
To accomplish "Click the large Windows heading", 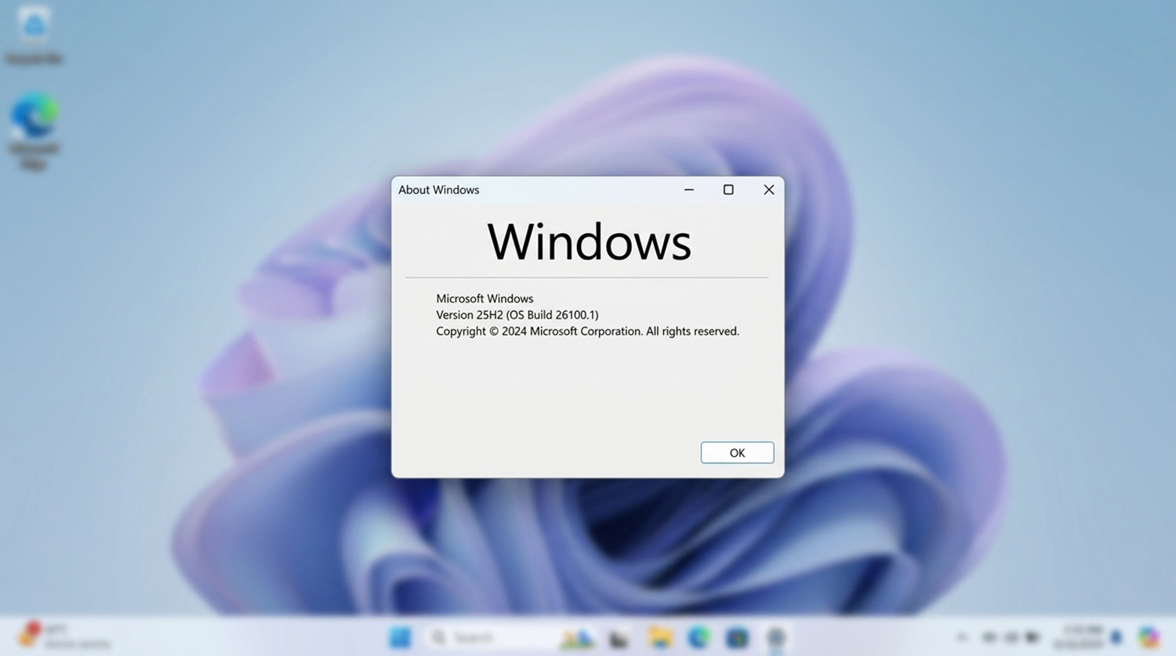I will click(589, 241).
